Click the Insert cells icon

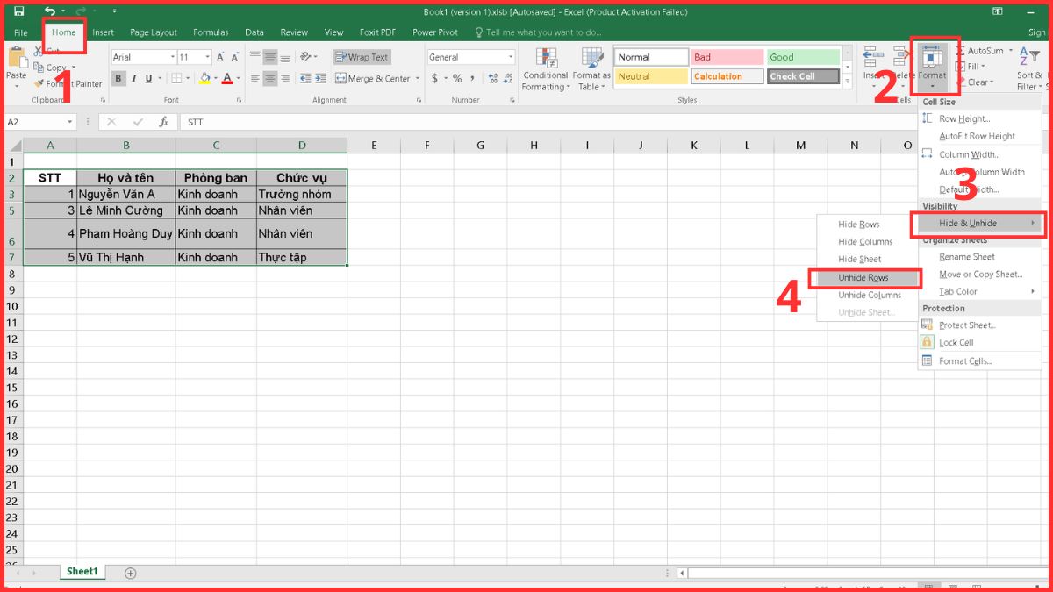click(x=873, y=58)
